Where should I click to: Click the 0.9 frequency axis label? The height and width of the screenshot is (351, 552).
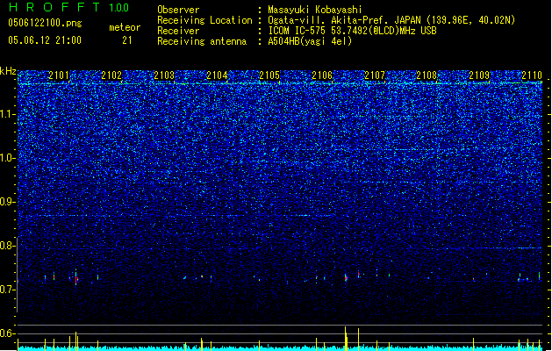point(7,202)
